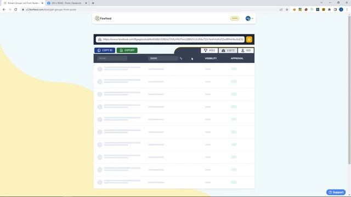Click the page vertical scrollbar
This screenshot has width=351, height=197.
coord(349,90)
